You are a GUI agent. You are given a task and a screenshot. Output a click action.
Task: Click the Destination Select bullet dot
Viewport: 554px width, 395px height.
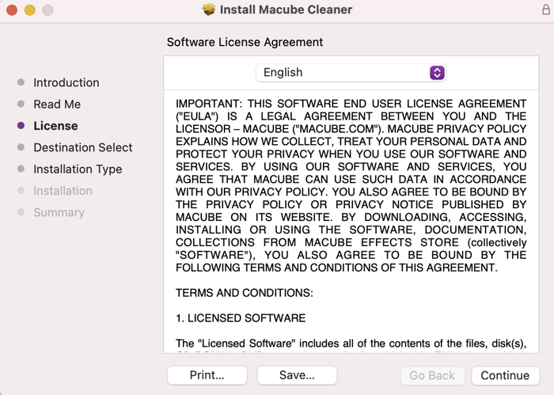21,147
